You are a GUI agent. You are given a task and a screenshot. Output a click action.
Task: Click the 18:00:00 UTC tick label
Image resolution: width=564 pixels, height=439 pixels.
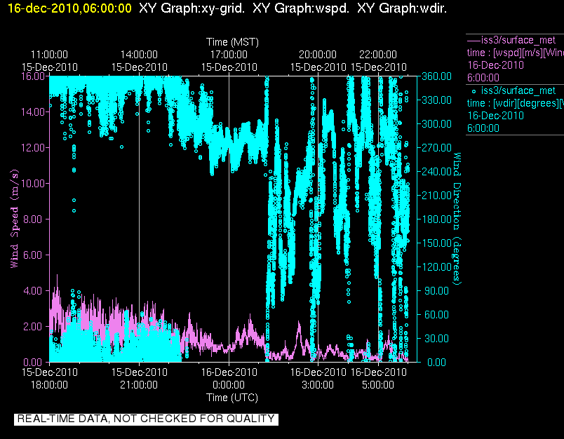[49, 385]
